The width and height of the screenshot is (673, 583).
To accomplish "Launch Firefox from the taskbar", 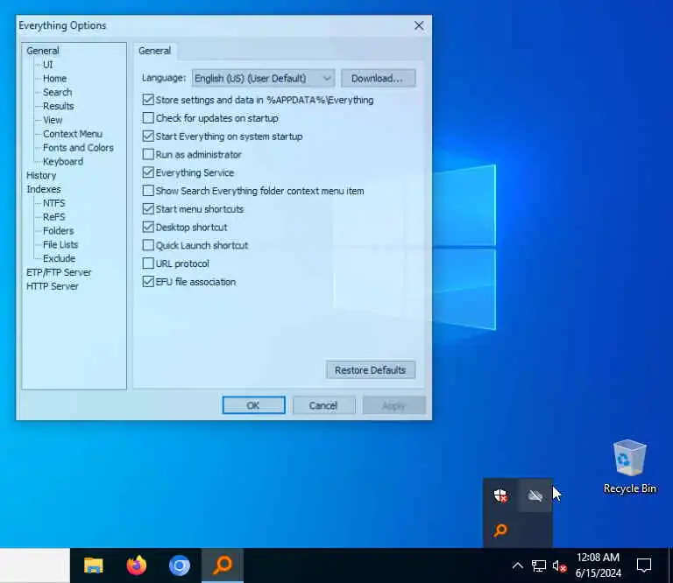I will coord(137,565).
